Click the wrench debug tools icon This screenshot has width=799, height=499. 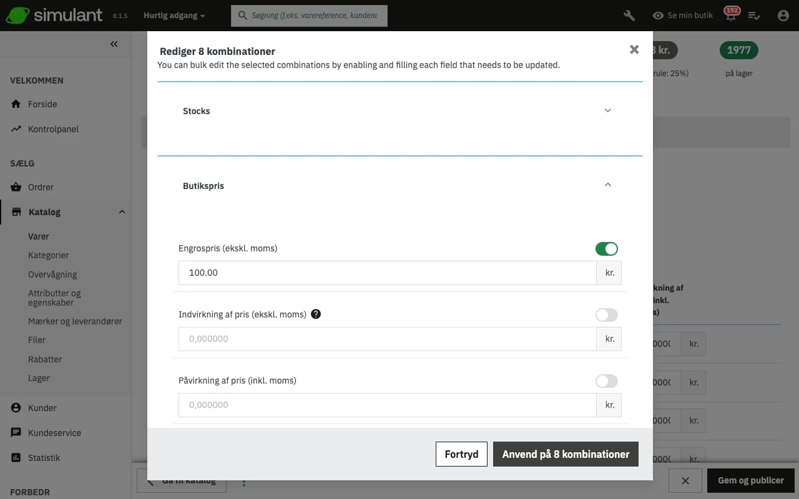click(629, 16)
